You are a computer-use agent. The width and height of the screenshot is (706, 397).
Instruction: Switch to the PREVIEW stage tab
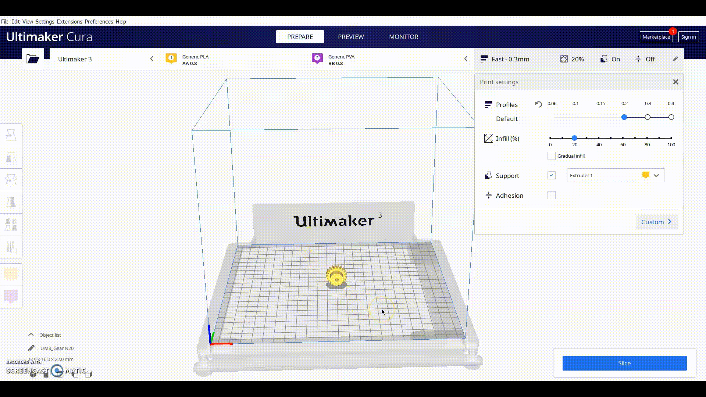click(351, 37)
